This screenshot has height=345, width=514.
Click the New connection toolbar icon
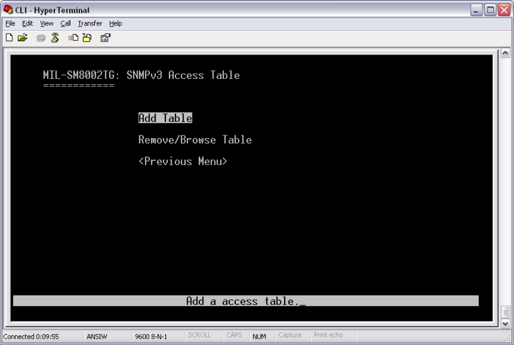point(9,38)
